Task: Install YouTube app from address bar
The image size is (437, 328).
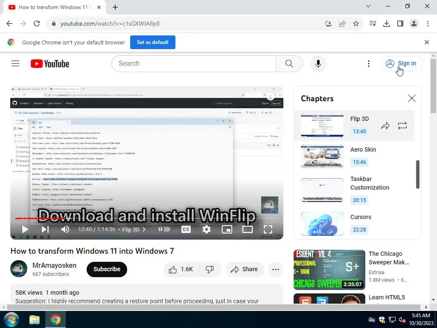Action: click(x=329, y=23)
